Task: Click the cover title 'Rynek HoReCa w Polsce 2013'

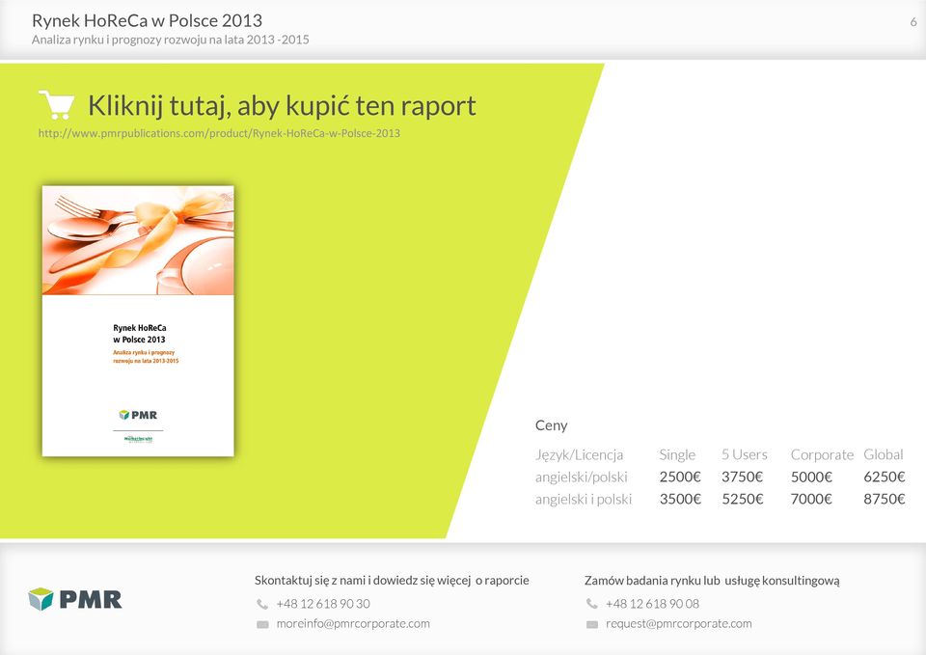Action: tap(139, 334)
